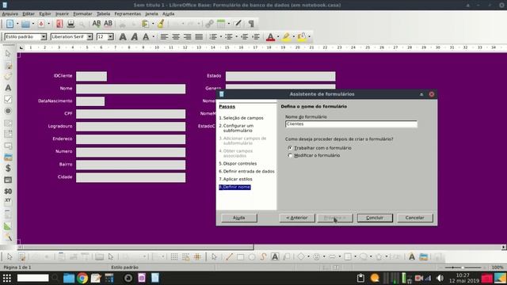Click the Cancelar button
The width and height of the screenshot is (507, 285).
pyautogui.click(x=415, y=218)
